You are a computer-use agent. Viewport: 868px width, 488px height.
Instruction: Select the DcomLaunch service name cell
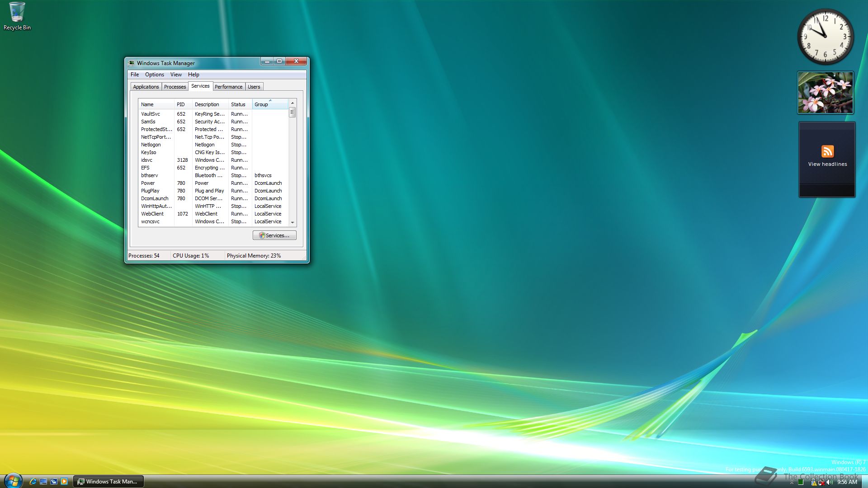[155, 198]
